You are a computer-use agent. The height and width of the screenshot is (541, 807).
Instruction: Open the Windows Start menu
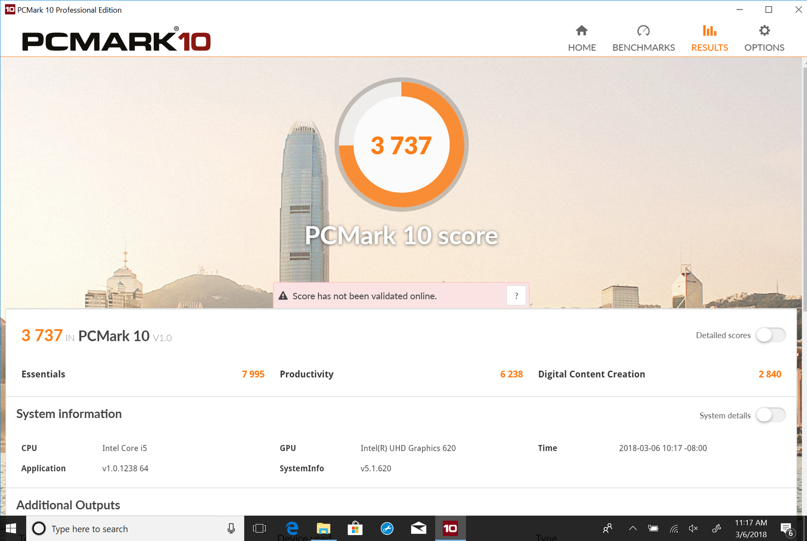click(x=11, y=528)
